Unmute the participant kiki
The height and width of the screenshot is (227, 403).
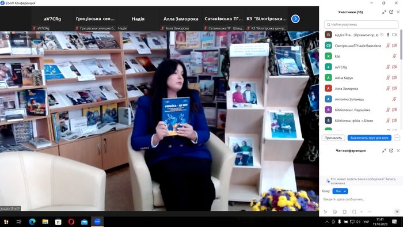point(394,56)
